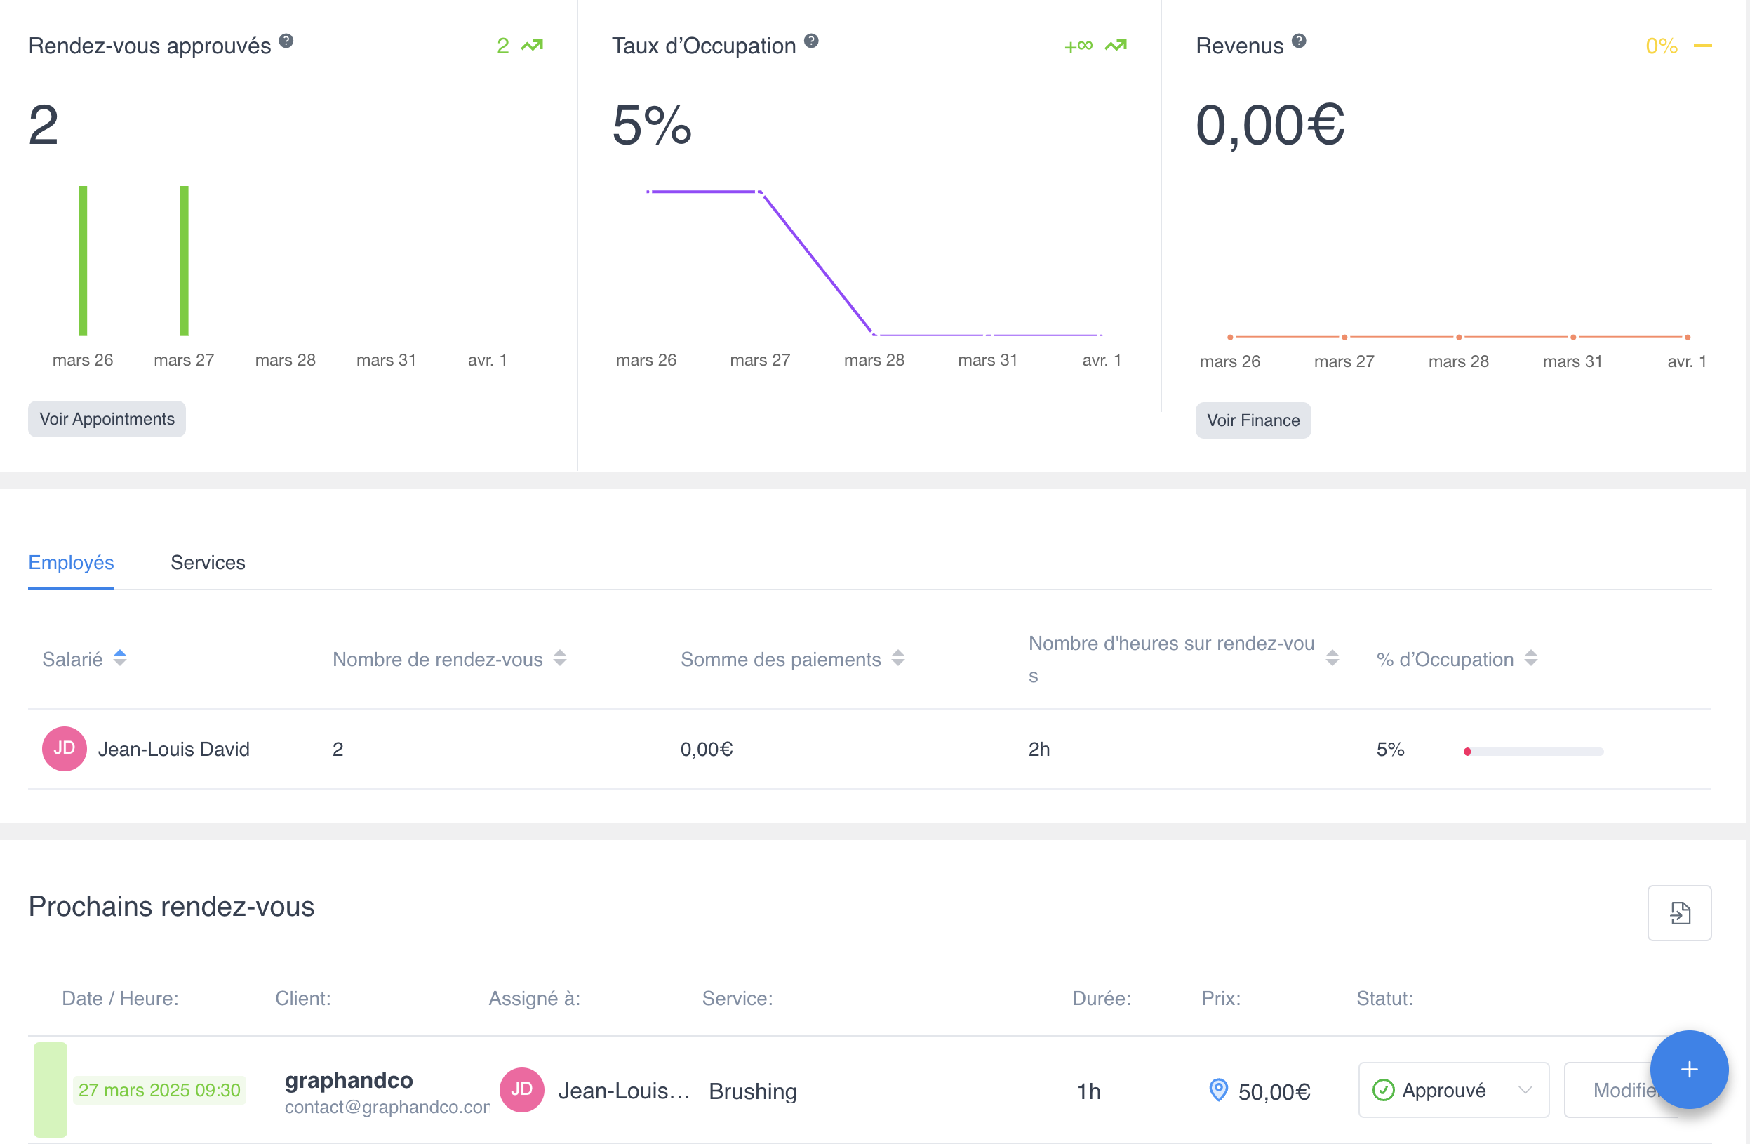Sort by Nombre de rendez-vous column
Viewport: 1750px width, 1144px height.
pos(559,658)
